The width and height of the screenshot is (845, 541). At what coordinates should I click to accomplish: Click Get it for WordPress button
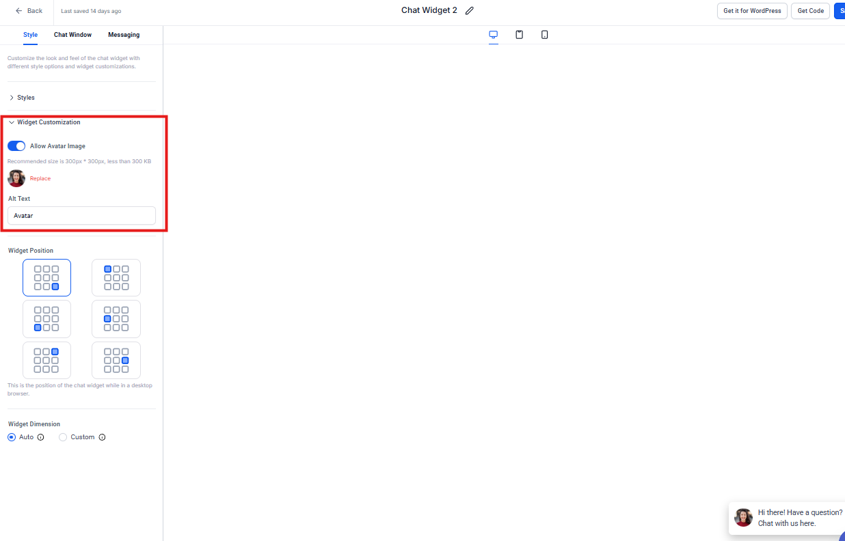click(752, 11)
